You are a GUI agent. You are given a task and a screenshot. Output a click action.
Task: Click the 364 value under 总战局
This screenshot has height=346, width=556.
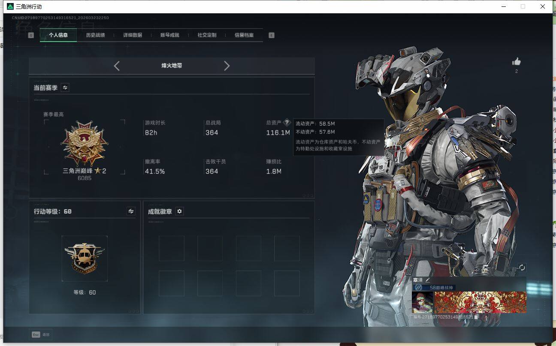coord(212,133)
